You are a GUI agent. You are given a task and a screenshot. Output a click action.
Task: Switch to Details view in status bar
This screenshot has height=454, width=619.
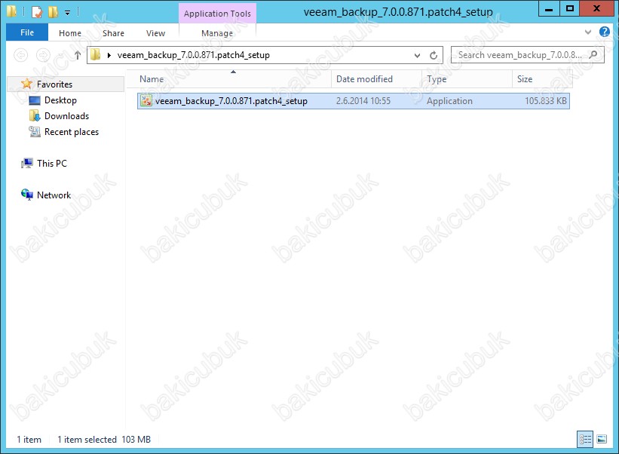coord(585,439)
